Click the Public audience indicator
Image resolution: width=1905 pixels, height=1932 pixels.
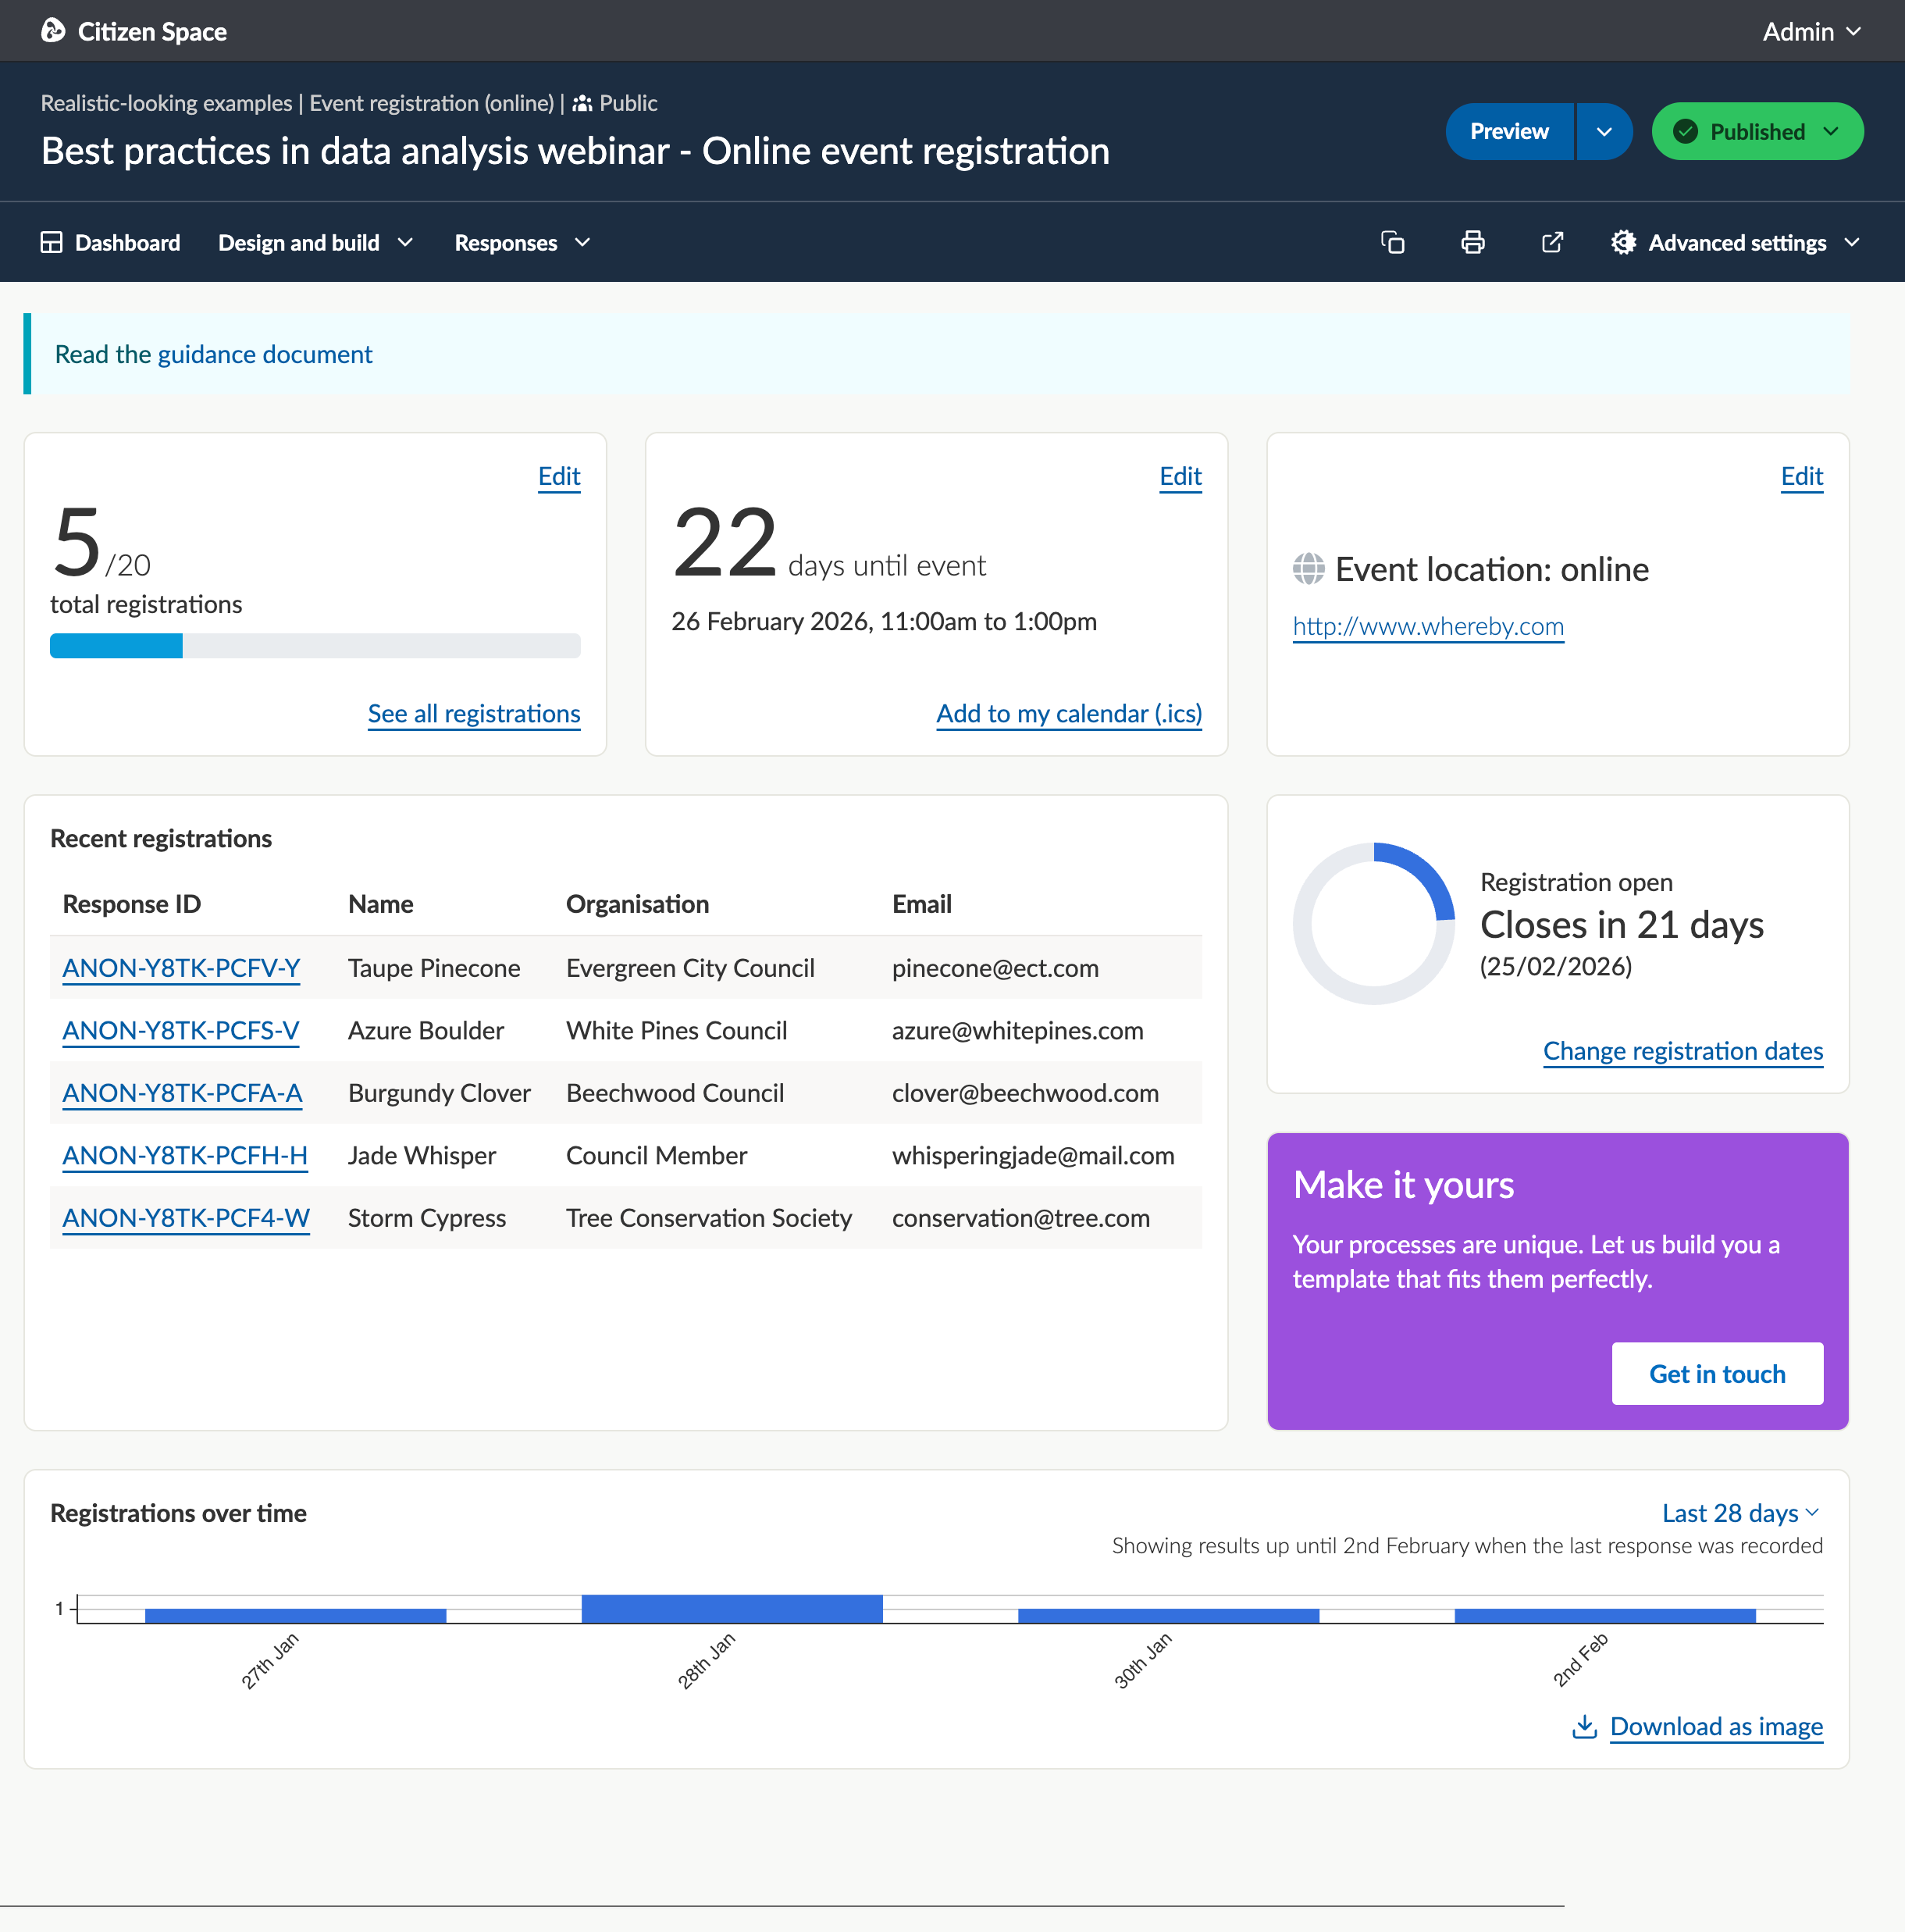point(614,103)
